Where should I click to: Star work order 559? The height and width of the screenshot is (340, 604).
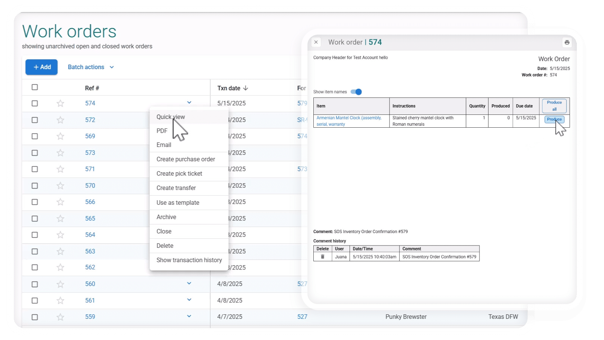60,317
